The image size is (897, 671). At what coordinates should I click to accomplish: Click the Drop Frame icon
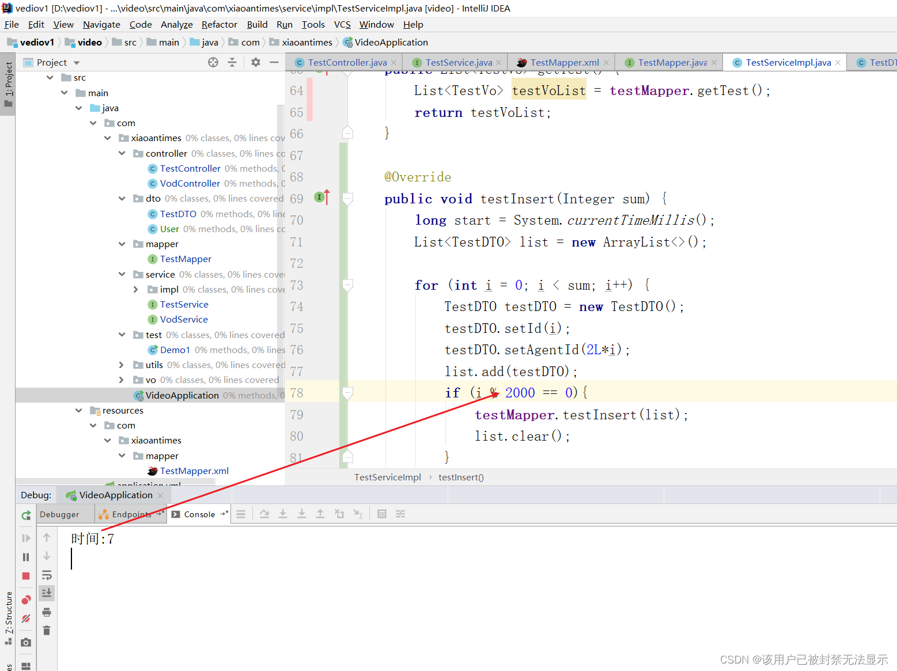(x=339, y=514)
